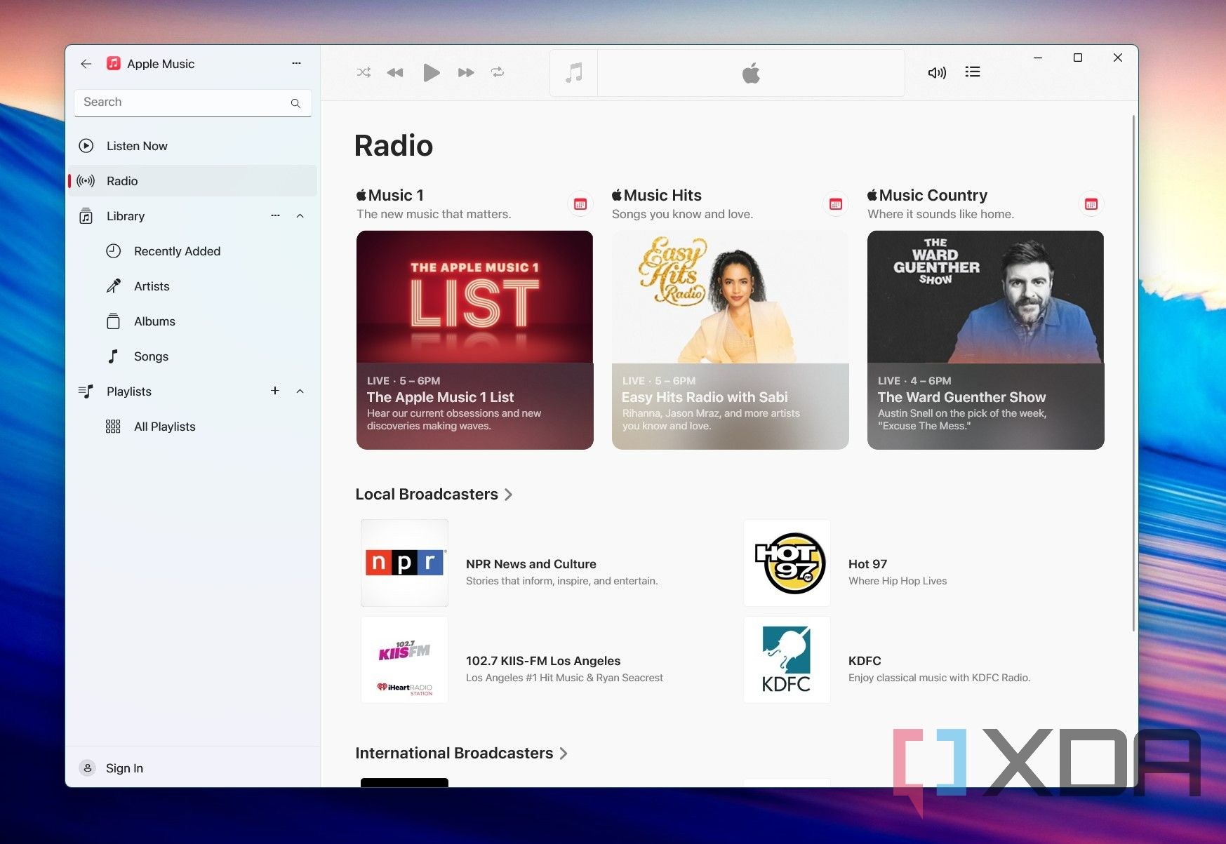Image resolution: width=1226 pixels, height=844 pixels.
Task: Create a new playlist with the plus icon
Action: click(274, 391)
